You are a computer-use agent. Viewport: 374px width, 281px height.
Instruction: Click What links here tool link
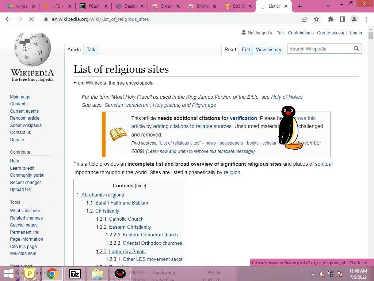pyautogui.click(x=25, y=210)
